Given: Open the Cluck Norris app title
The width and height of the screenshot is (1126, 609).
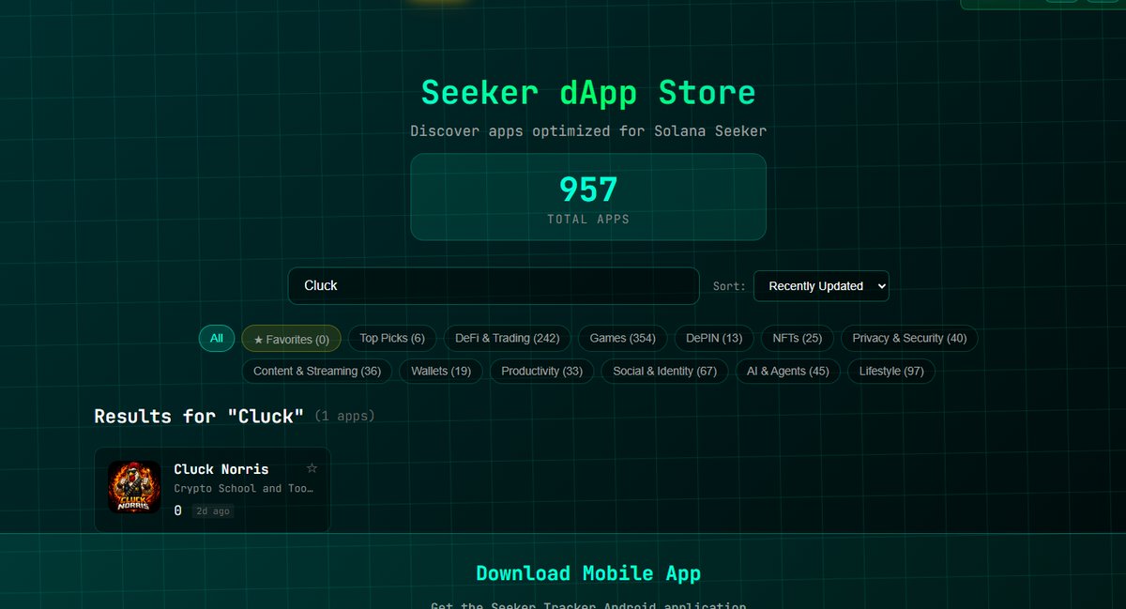Looking at the screenshot, I should (x=221, y=469).
